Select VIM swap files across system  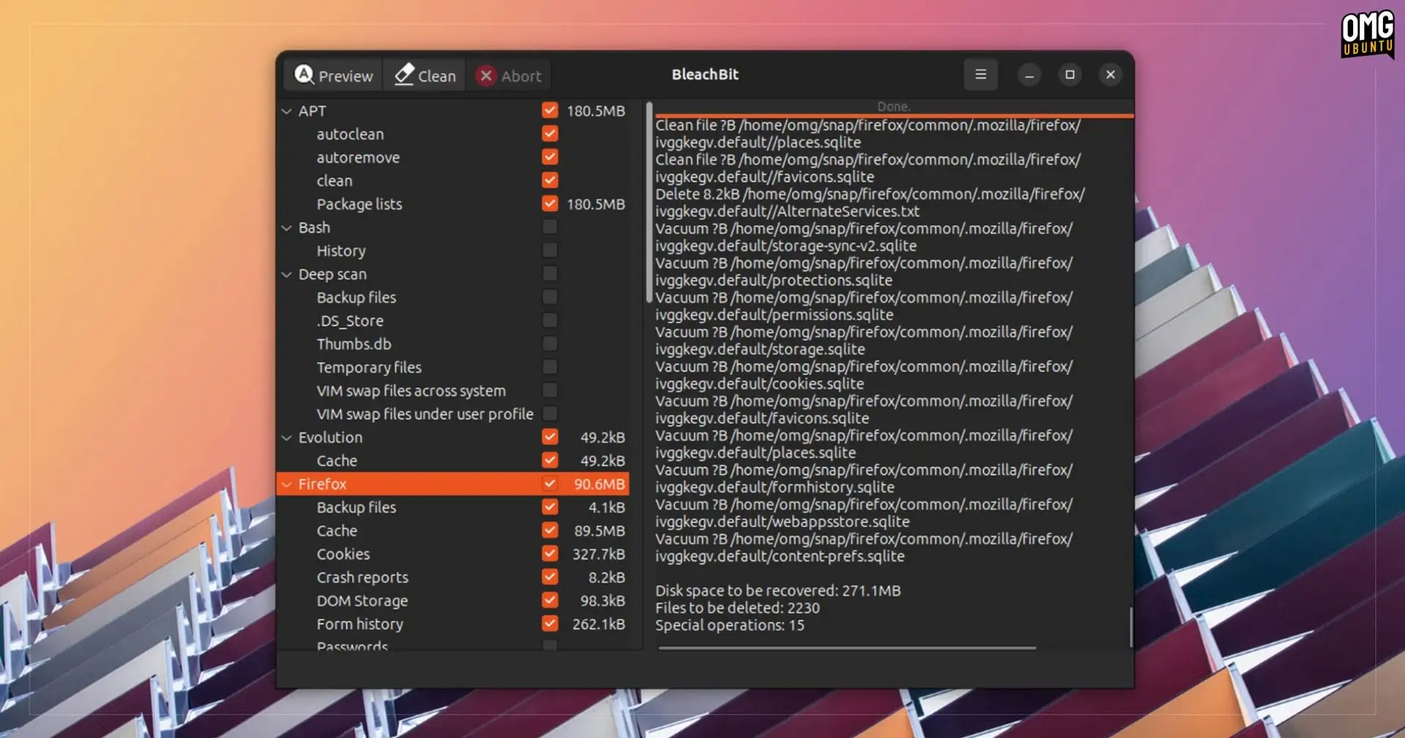tap(411, 391)
